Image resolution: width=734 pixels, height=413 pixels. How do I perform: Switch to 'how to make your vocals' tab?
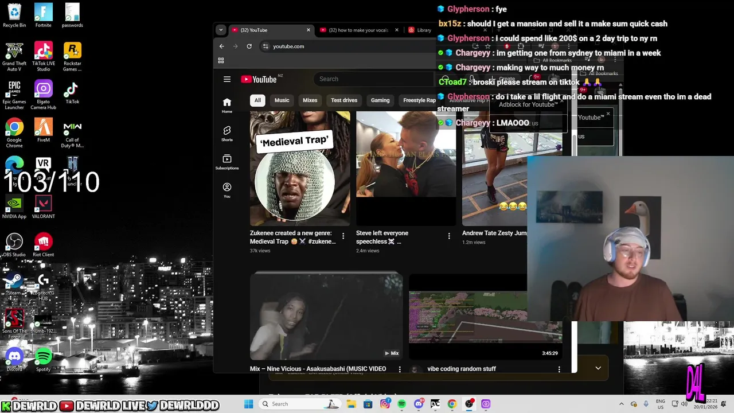359,30
